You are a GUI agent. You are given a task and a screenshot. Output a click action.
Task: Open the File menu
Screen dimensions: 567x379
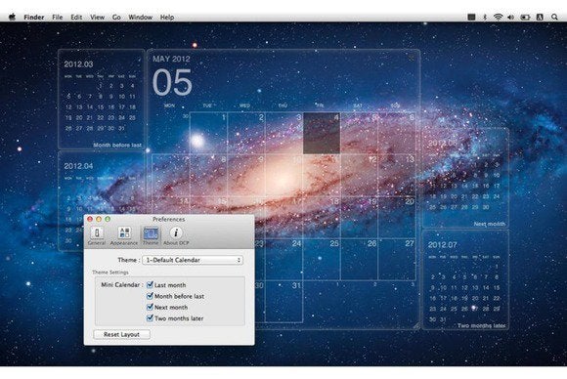57,17
